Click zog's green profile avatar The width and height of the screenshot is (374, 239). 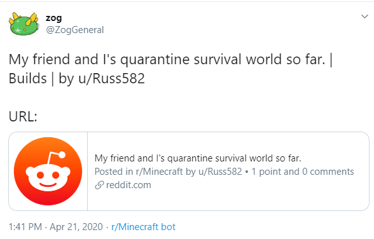(x=24, y=24)
